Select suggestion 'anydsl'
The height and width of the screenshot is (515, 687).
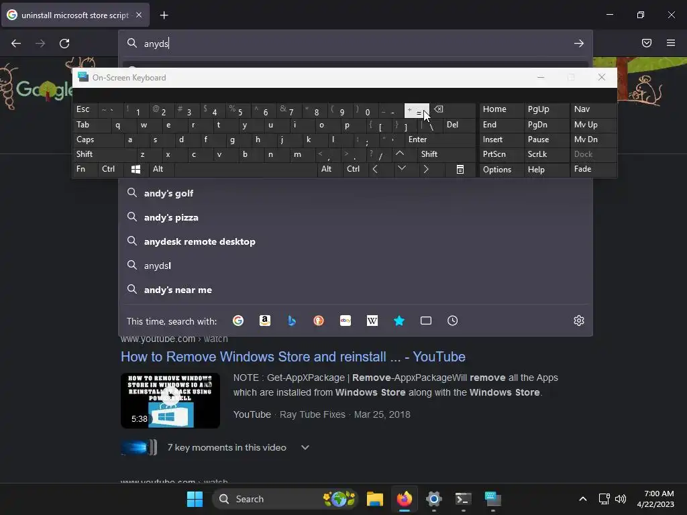click(356, 266)
